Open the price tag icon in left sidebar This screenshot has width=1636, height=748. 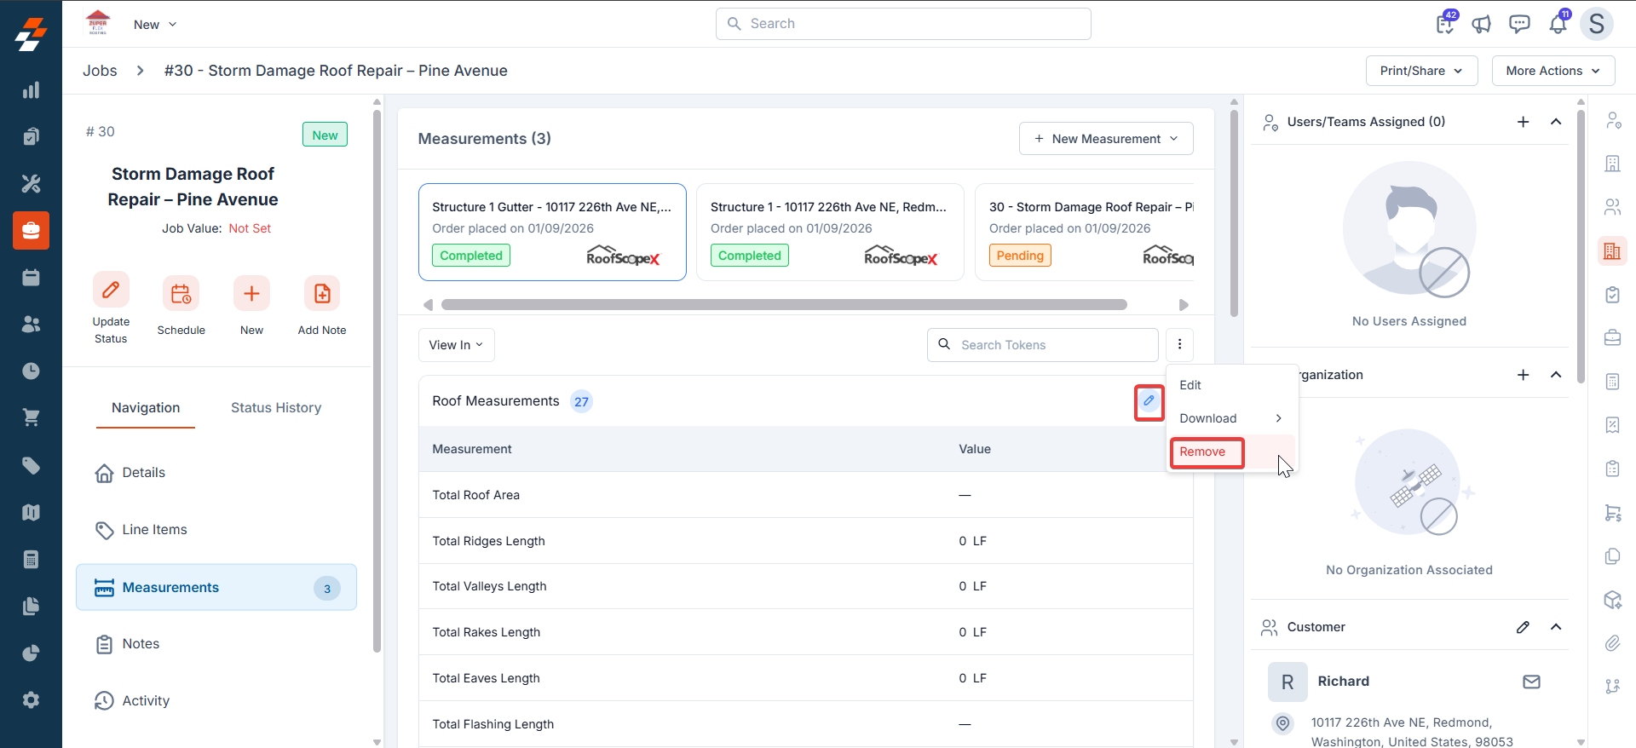pyautogui.click(x=31, y=465)
